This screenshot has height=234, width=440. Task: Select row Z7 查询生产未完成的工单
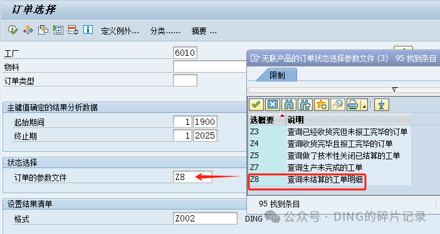point(330,168)
